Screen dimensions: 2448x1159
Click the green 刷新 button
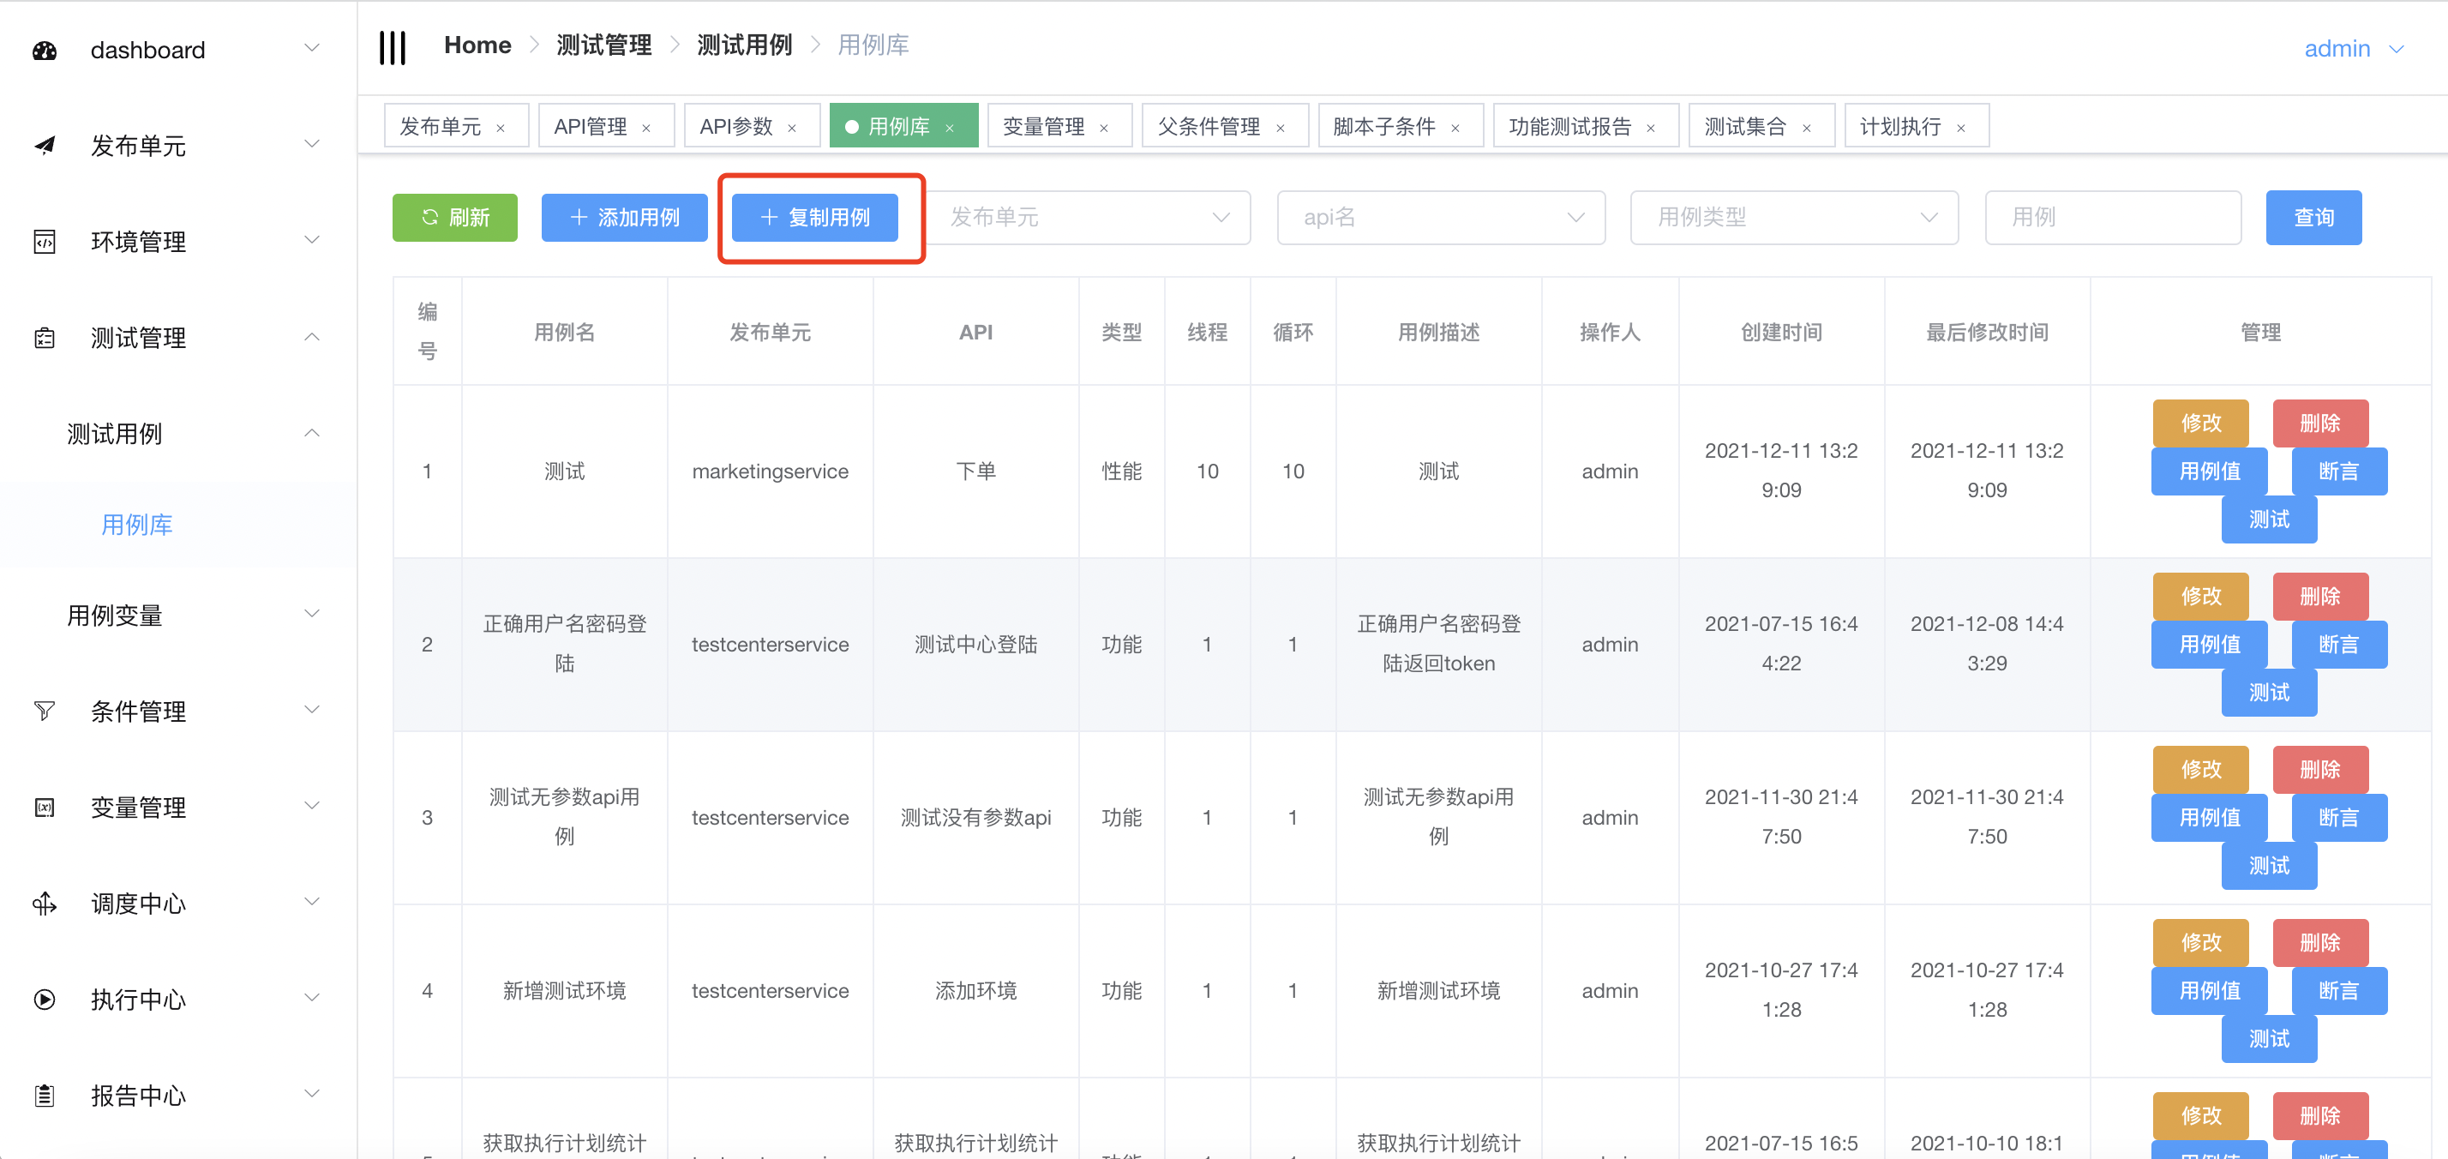pyautogui.click(x=455, y=218)
